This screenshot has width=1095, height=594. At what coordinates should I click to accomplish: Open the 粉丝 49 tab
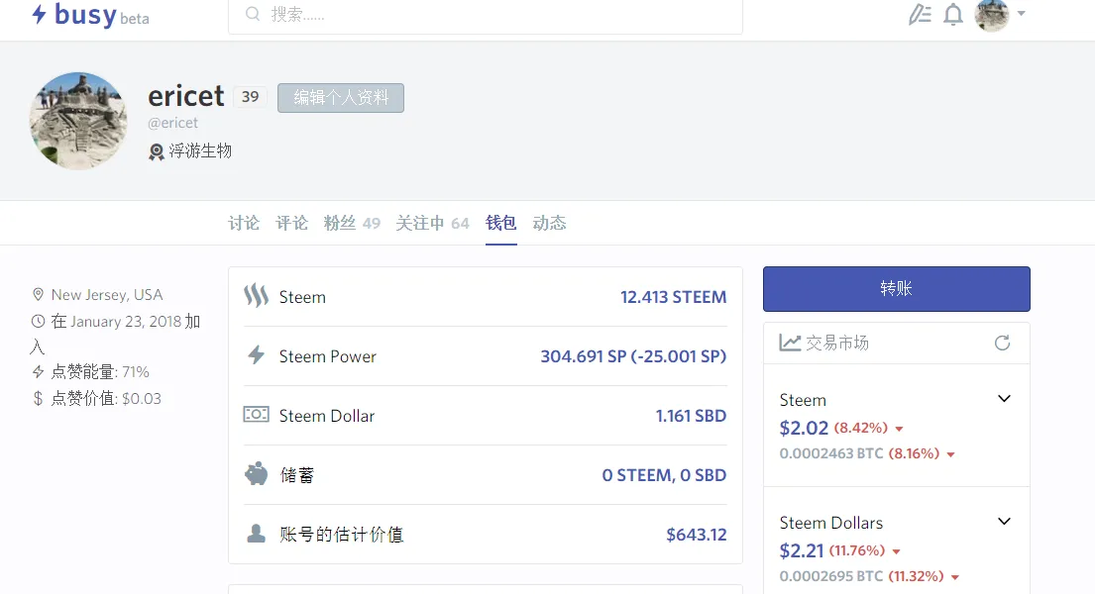[352, 223]
